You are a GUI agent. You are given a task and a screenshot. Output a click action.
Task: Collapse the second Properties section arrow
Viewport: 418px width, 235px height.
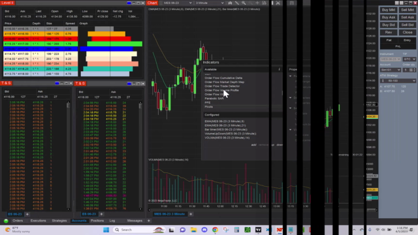click(290, 98)
